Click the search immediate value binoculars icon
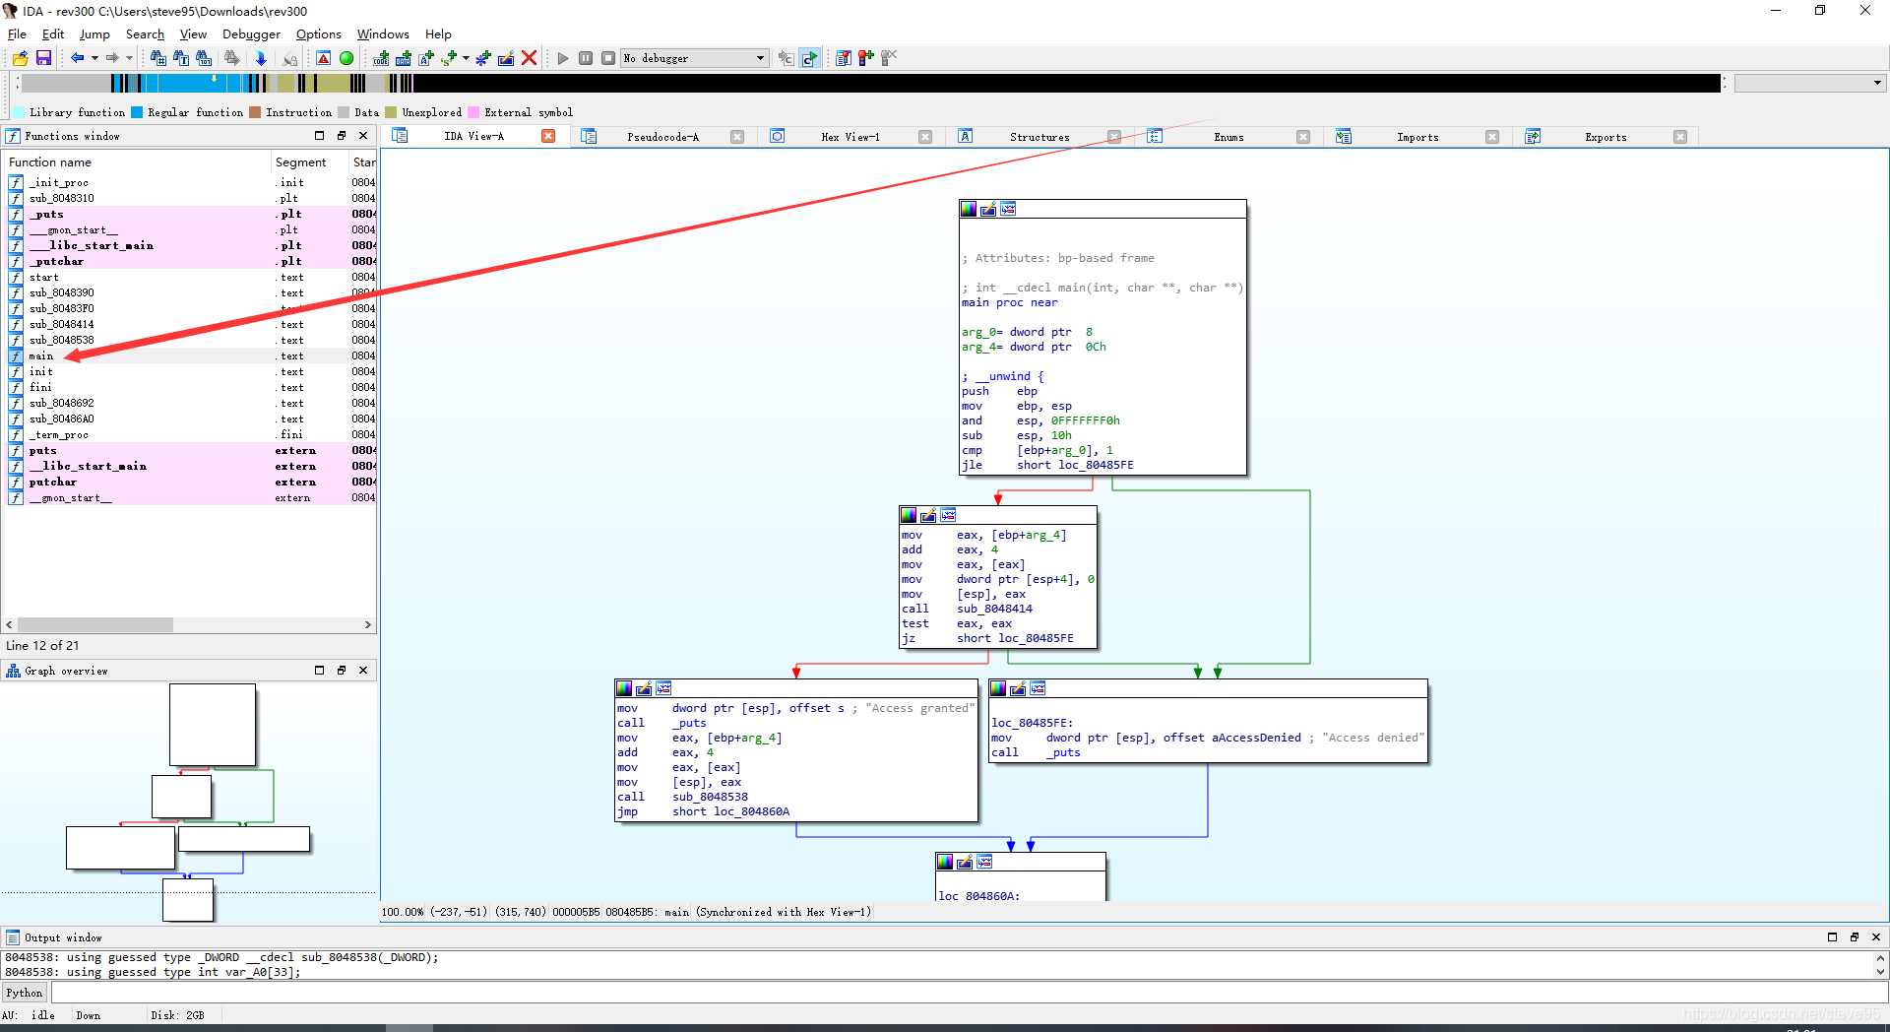This screenshot has height=1032, width=1890. (157, 58)
